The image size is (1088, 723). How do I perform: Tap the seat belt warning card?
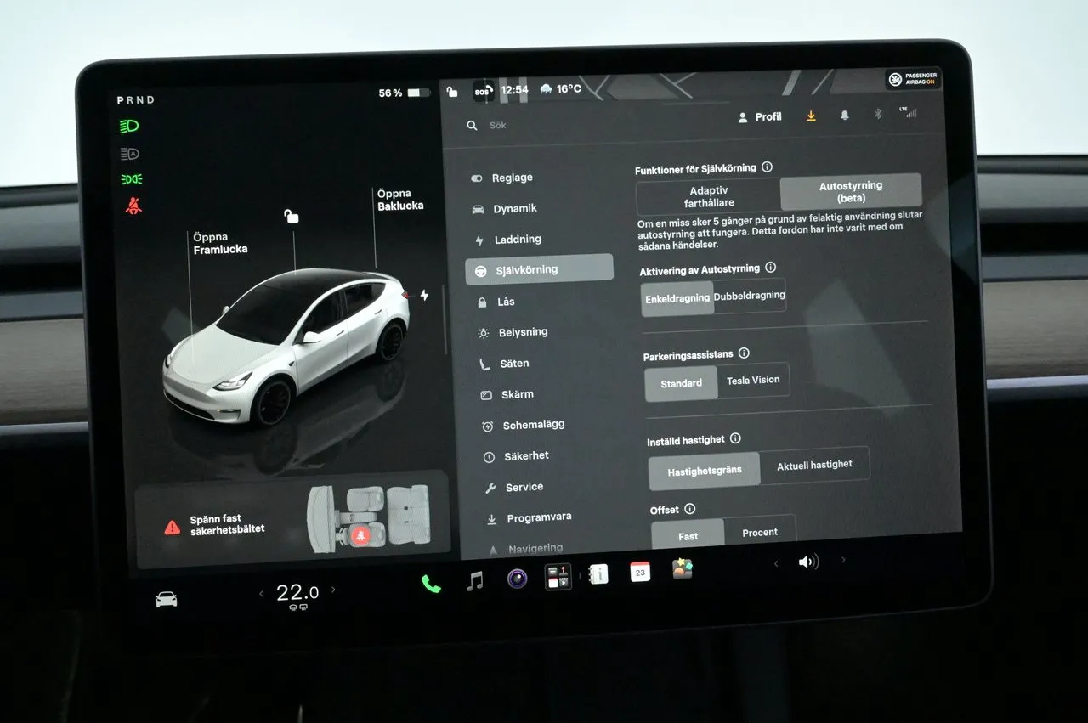[x=292, y=517]
